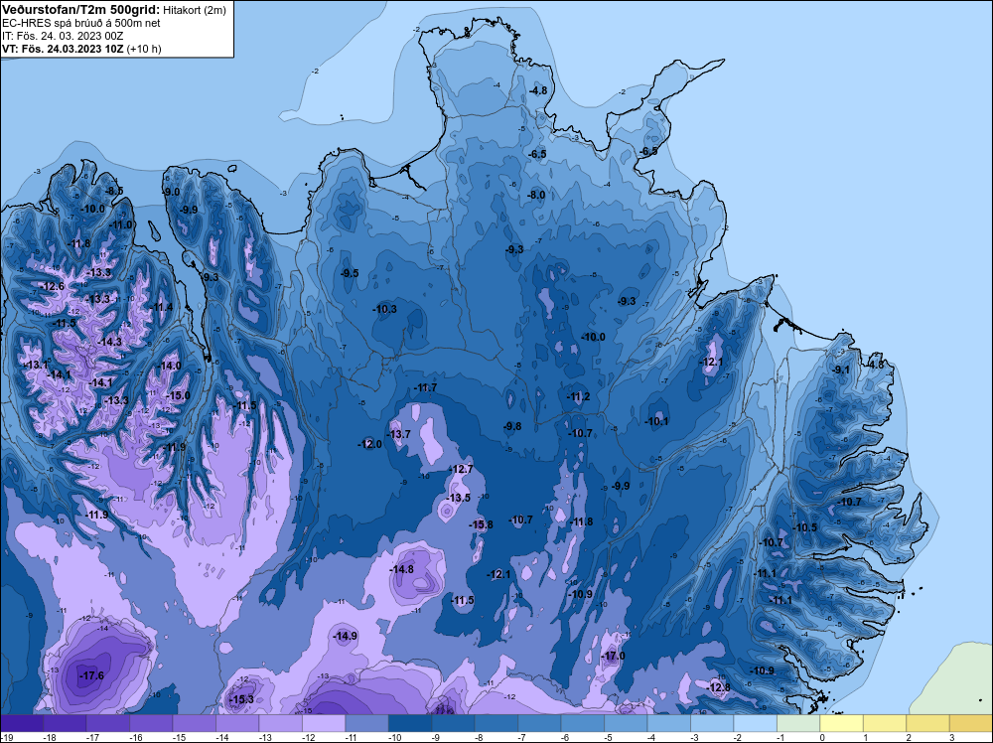
Task: Click the pale green legend swatch between -1 and 0
Action: tap(798, 723)
